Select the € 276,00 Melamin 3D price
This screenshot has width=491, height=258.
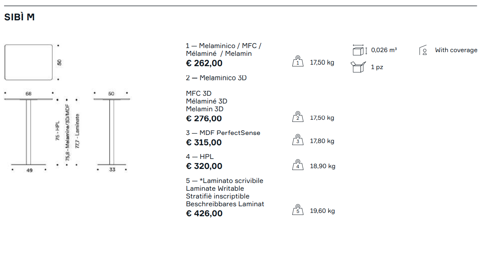click(x=204, y=119)
